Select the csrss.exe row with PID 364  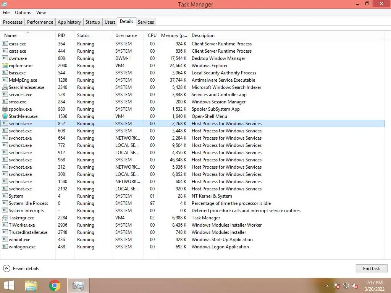pos(192,43)
